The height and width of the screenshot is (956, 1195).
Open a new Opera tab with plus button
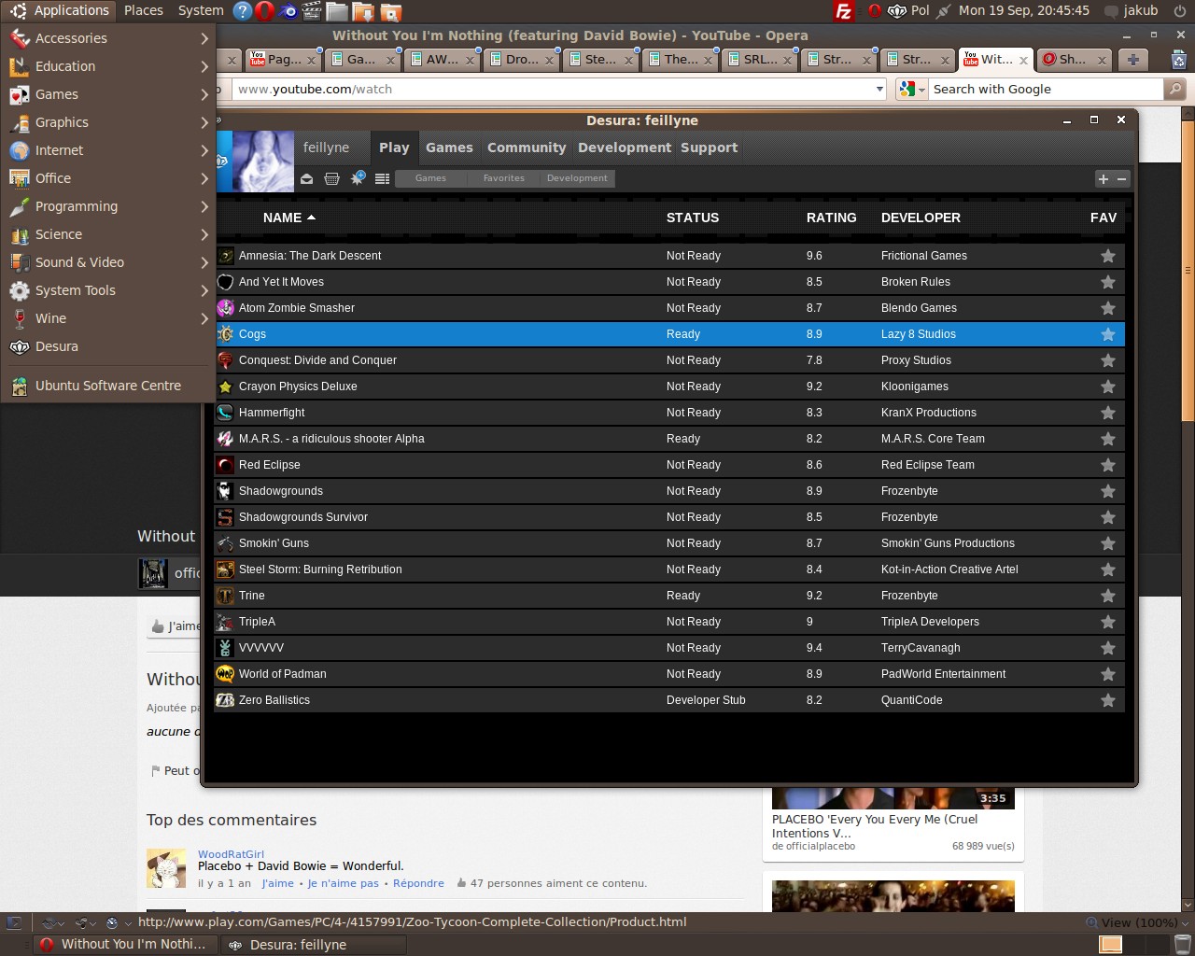coord(1132,60)
